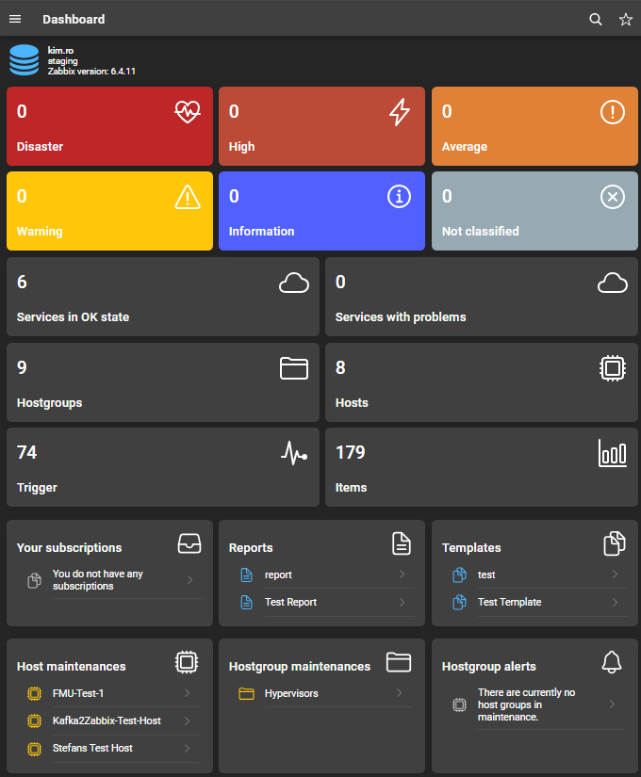641x777 pixels.
Task: Click the X circle on Not classified card
Action: coord(612,197)
